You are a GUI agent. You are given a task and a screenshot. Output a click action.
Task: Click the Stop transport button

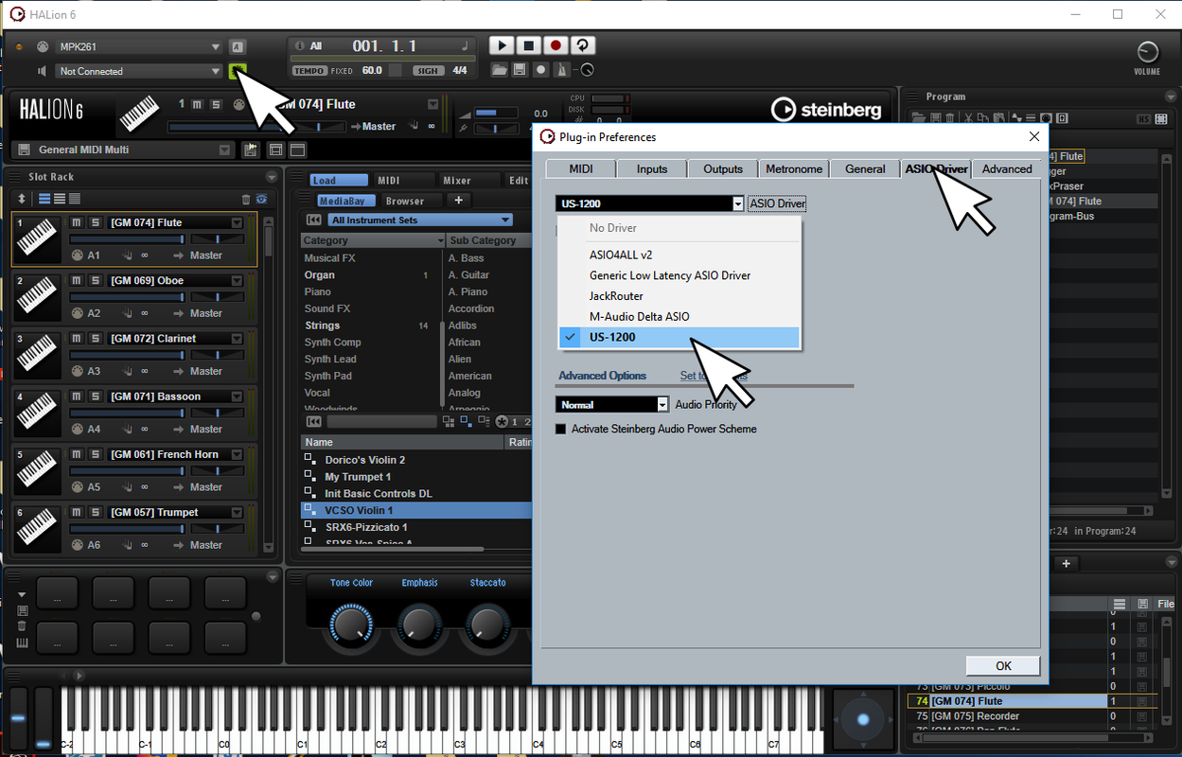point(529,45)
